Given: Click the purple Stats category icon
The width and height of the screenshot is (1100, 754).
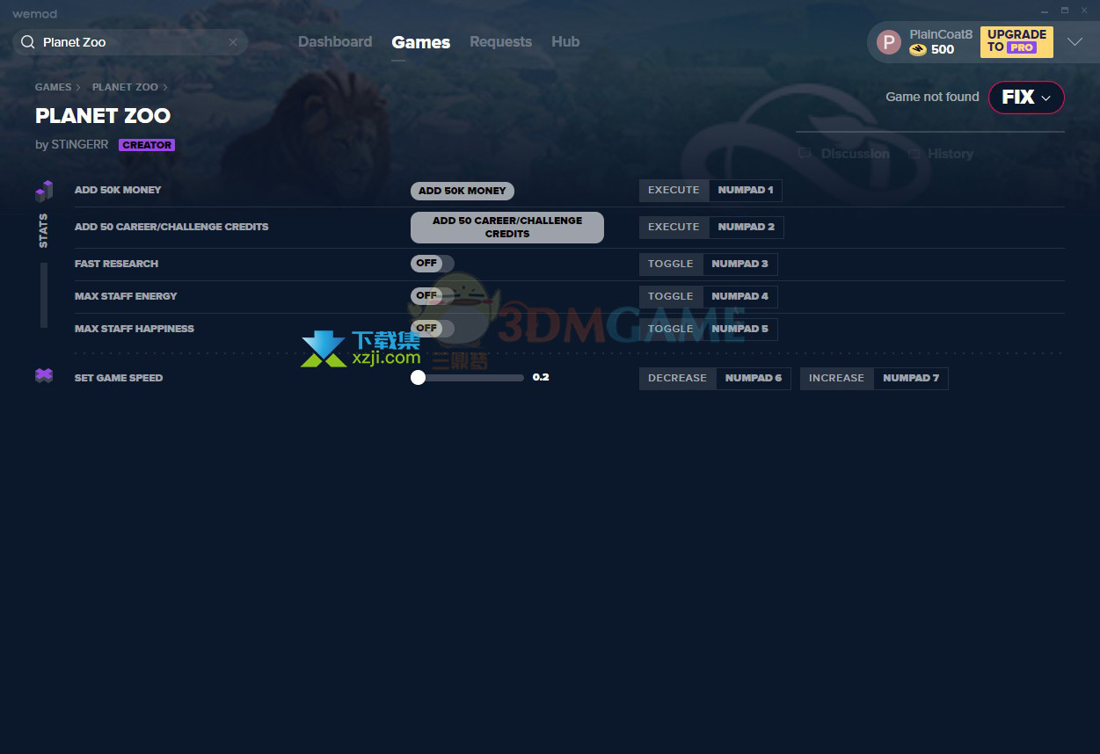Looking at the screenshot, I should click(x=44, y=191).
